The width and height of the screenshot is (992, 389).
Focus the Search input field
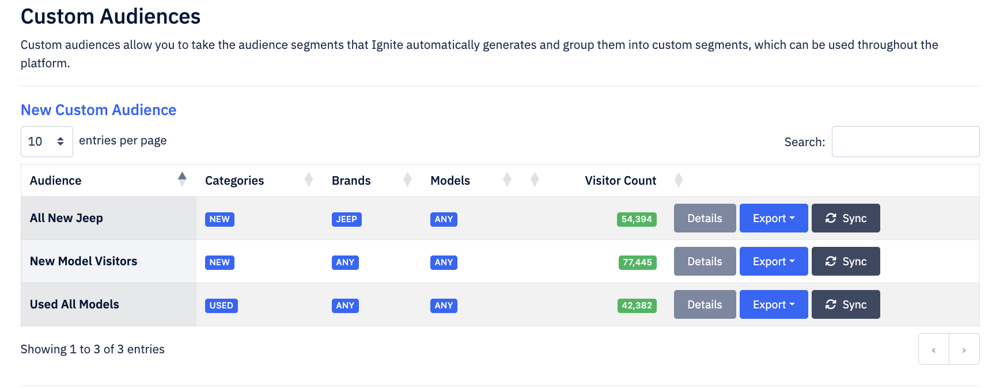[x=905, y=142]
